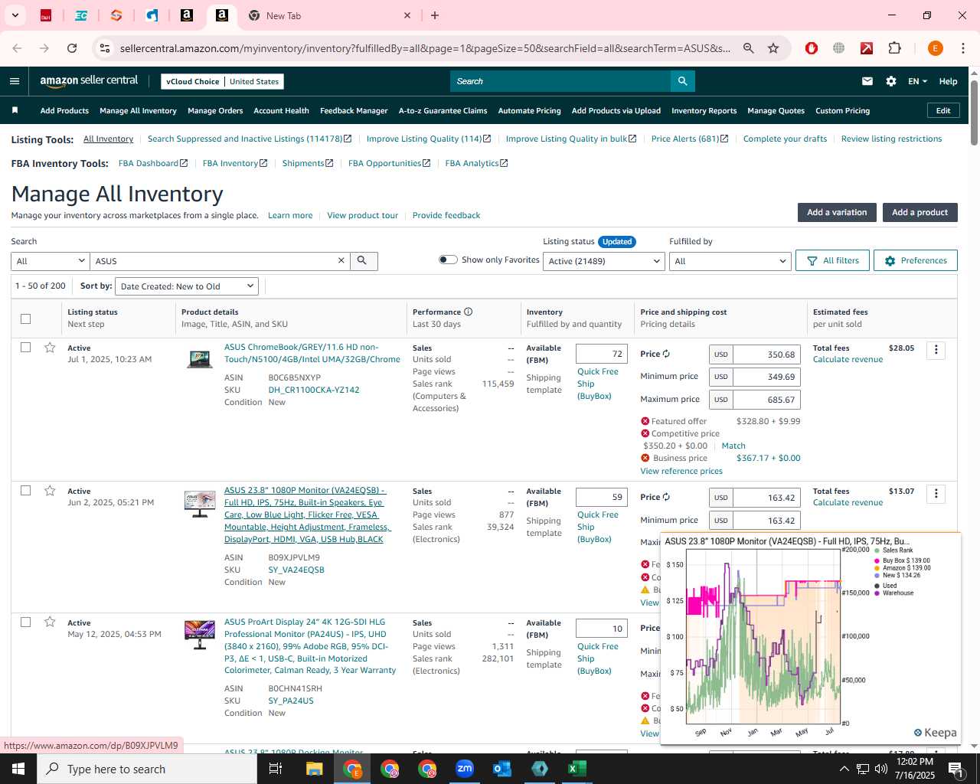
Task: Open the Fulfilled by dropdown
Action: tap(730, 261)
